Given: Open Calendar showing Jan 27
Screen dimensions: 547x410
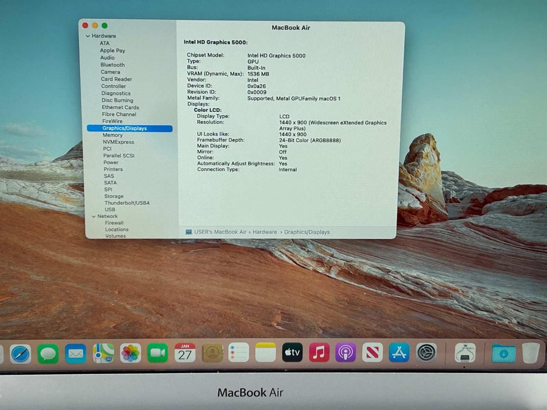Looking at the screenshot, I should (185, 353).
